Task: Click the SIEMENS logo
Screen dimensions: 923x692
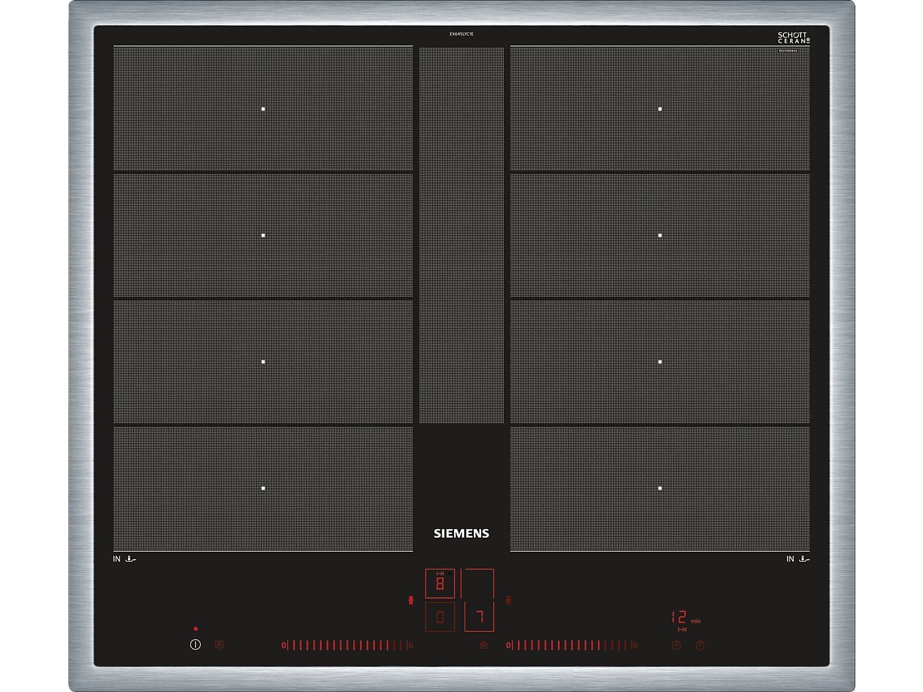Action: (x=461, y=533)
